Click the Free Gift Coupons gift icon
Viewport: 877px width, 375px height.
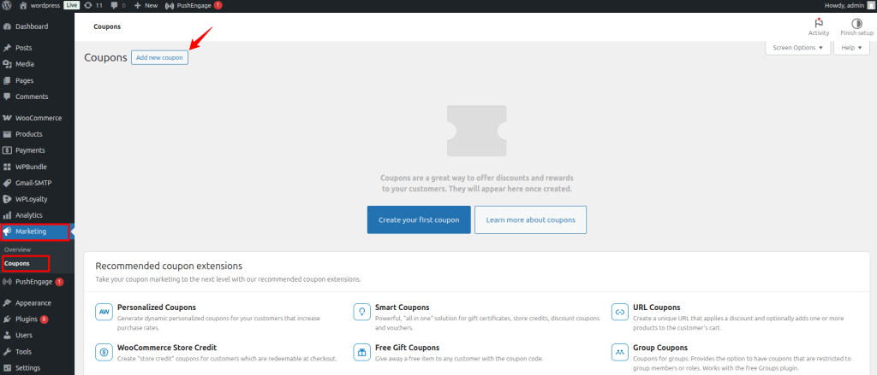click(362, 352)
